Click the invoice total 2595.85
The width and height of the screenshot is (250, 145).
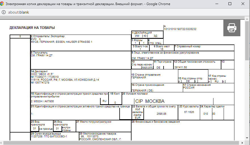[161, 113]
